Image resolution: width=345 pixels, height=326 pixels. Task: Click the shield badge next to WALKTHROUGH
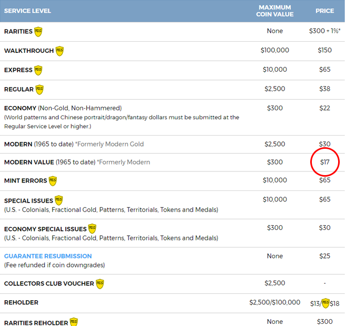[60, 51]
